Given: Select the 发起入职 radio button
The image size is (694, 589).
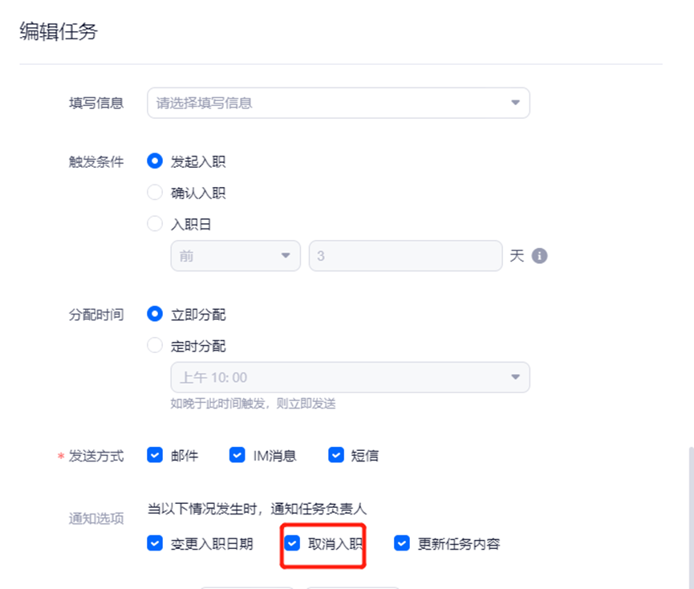Looking at the screenshot, I should [x=155, y=161].
